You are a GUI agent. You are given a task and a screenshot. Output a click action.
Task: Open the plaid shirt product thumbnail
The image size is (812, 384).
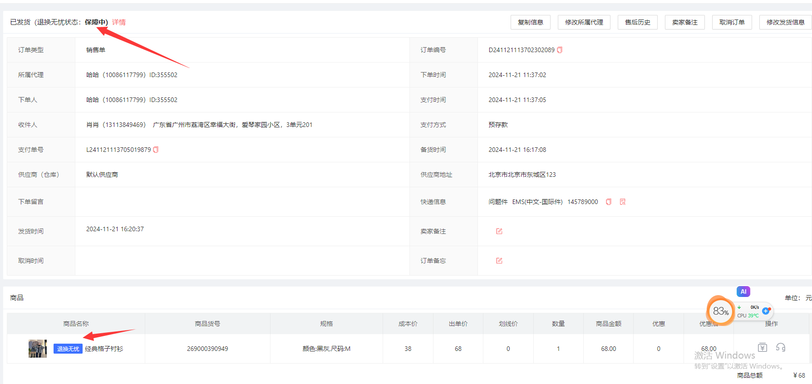click(x=38, y=349)
